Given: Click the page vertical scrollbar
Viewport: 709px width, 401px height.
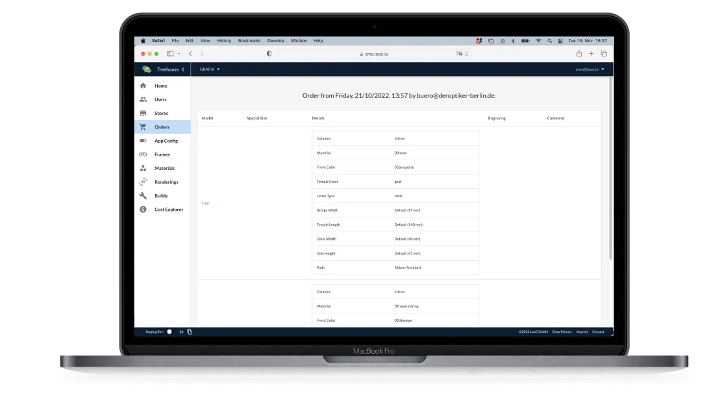Looking at the screenshot, I should coord(611,168).
